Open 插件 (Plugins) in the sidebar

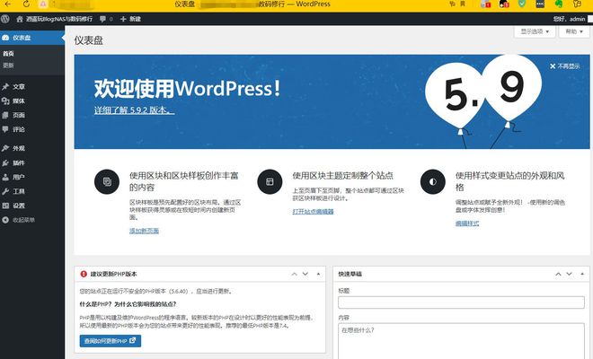click(18, 162)
